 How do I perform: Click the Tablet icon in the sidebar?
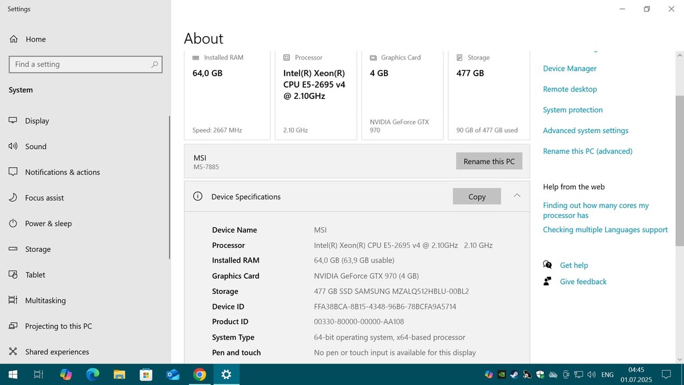point(13,275)
